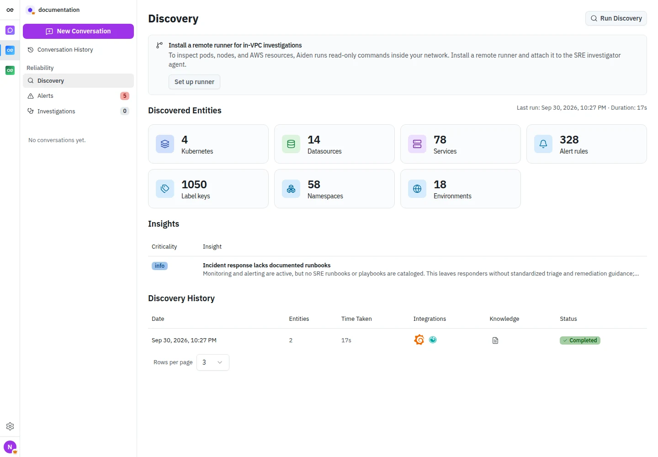Open the documentation workspace switcher
The image size is (658, 457).
[x=53, y=10]
